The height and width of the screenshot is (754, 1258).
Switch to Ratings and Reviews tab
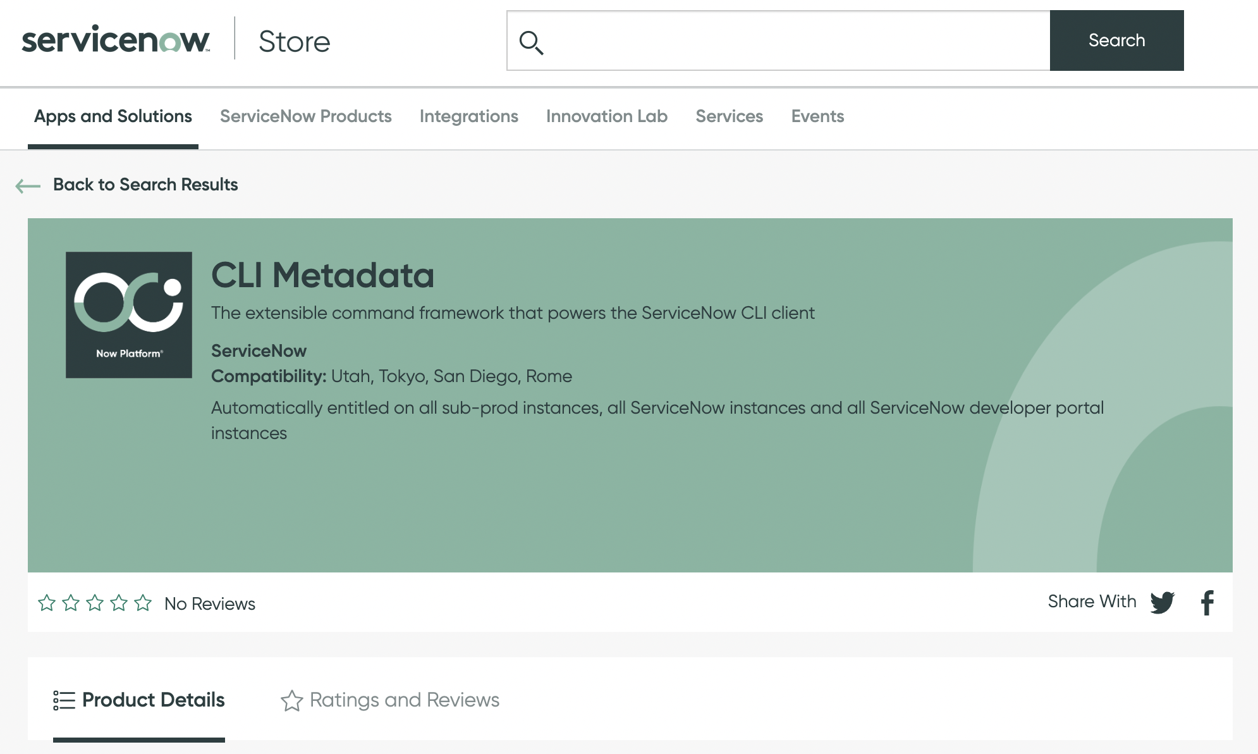coord(390,700)
